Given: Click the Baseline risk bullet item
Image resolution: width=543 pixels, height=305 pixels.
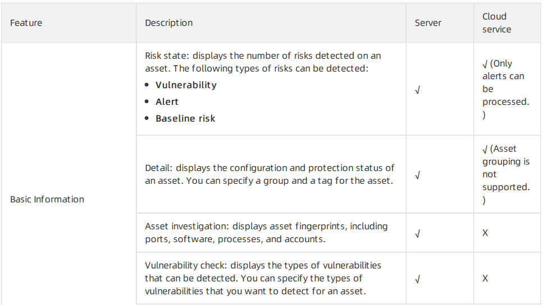Looking at the screenshot, I should 185,118.
